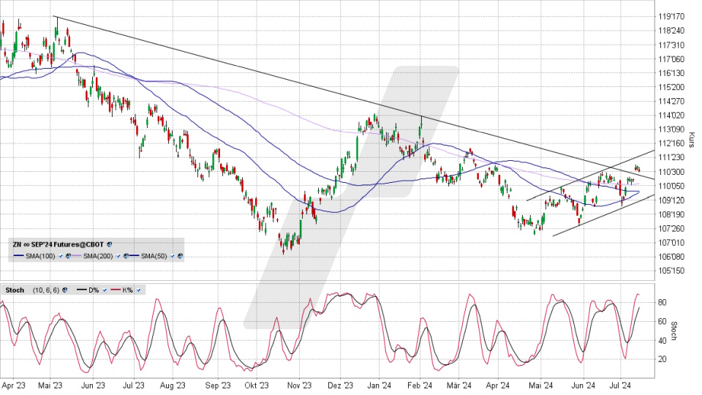Click the D% black line swatch
Image resolution: width=702 pixels, height=395 pixels.
(81, 290)
